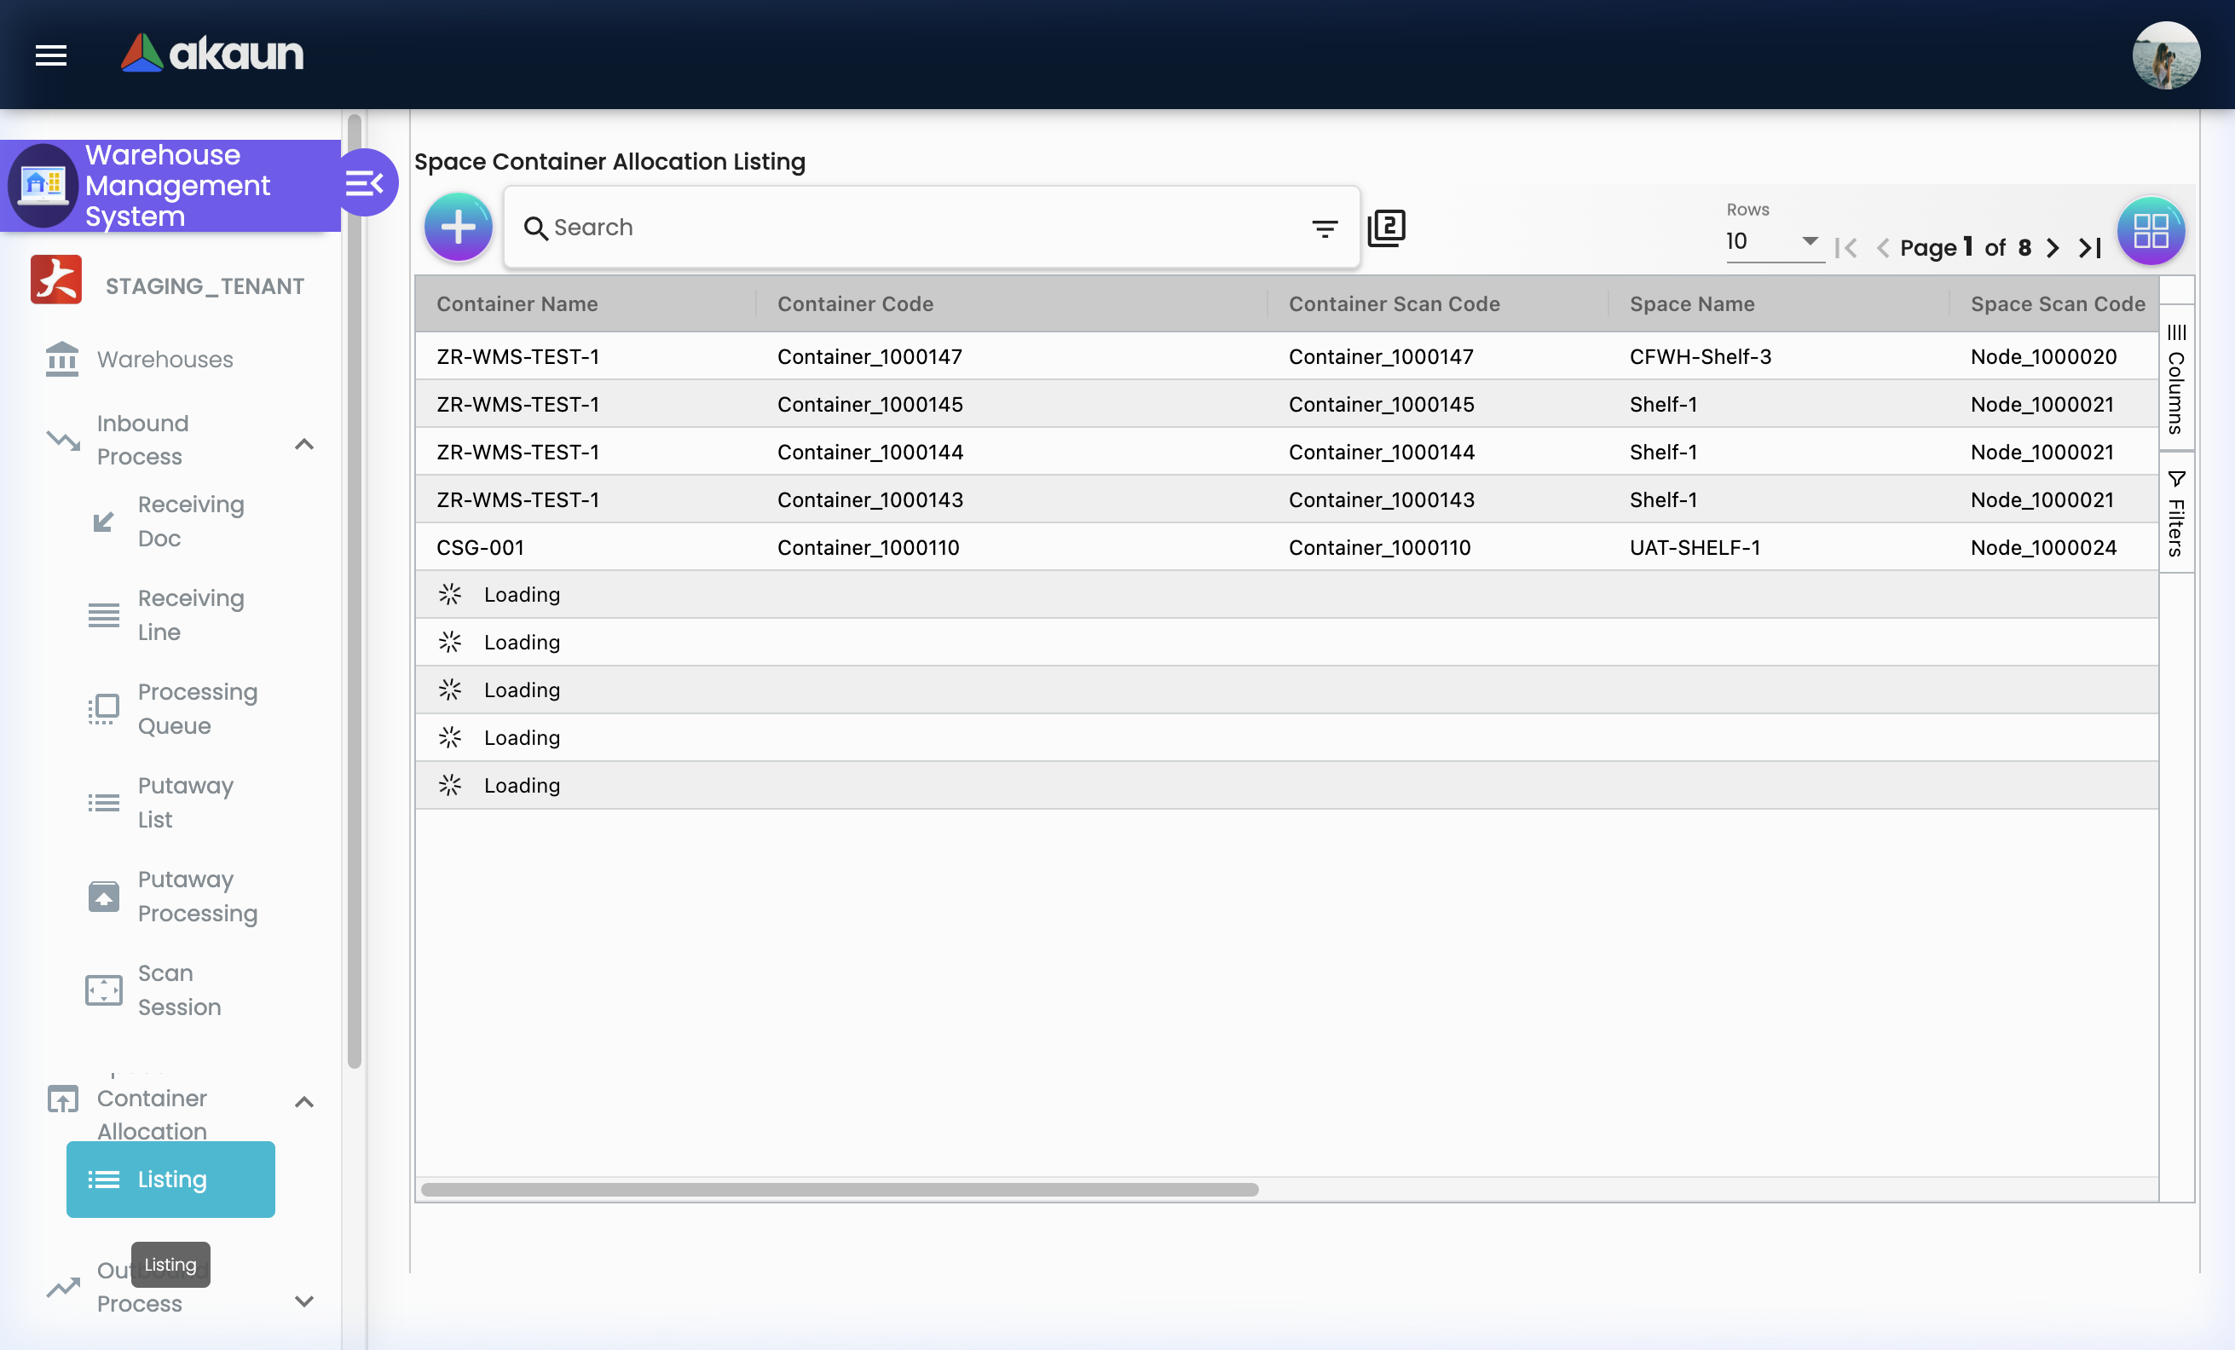Collapse the Inbound Process section
Screen dimensions: 2235x1350
[x=305, y=443]
